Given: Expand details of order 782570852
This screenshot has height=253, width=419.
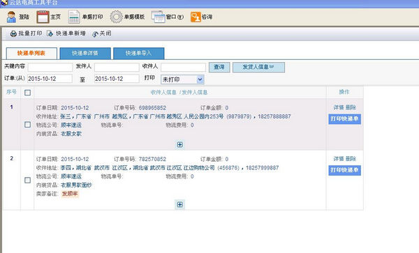Looking at the screenshot, I should coord(180,204).
